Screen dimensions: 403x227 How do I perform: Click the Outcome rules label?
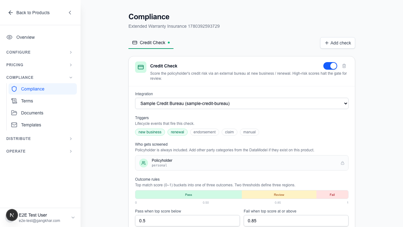click(147, 179)
